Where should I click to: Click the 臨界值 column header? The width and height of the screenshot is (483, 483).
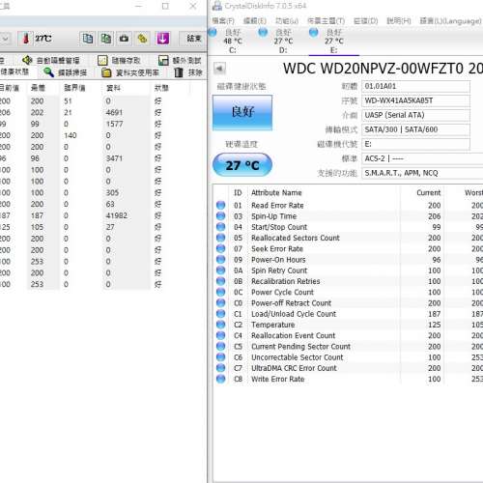[74, 88]
